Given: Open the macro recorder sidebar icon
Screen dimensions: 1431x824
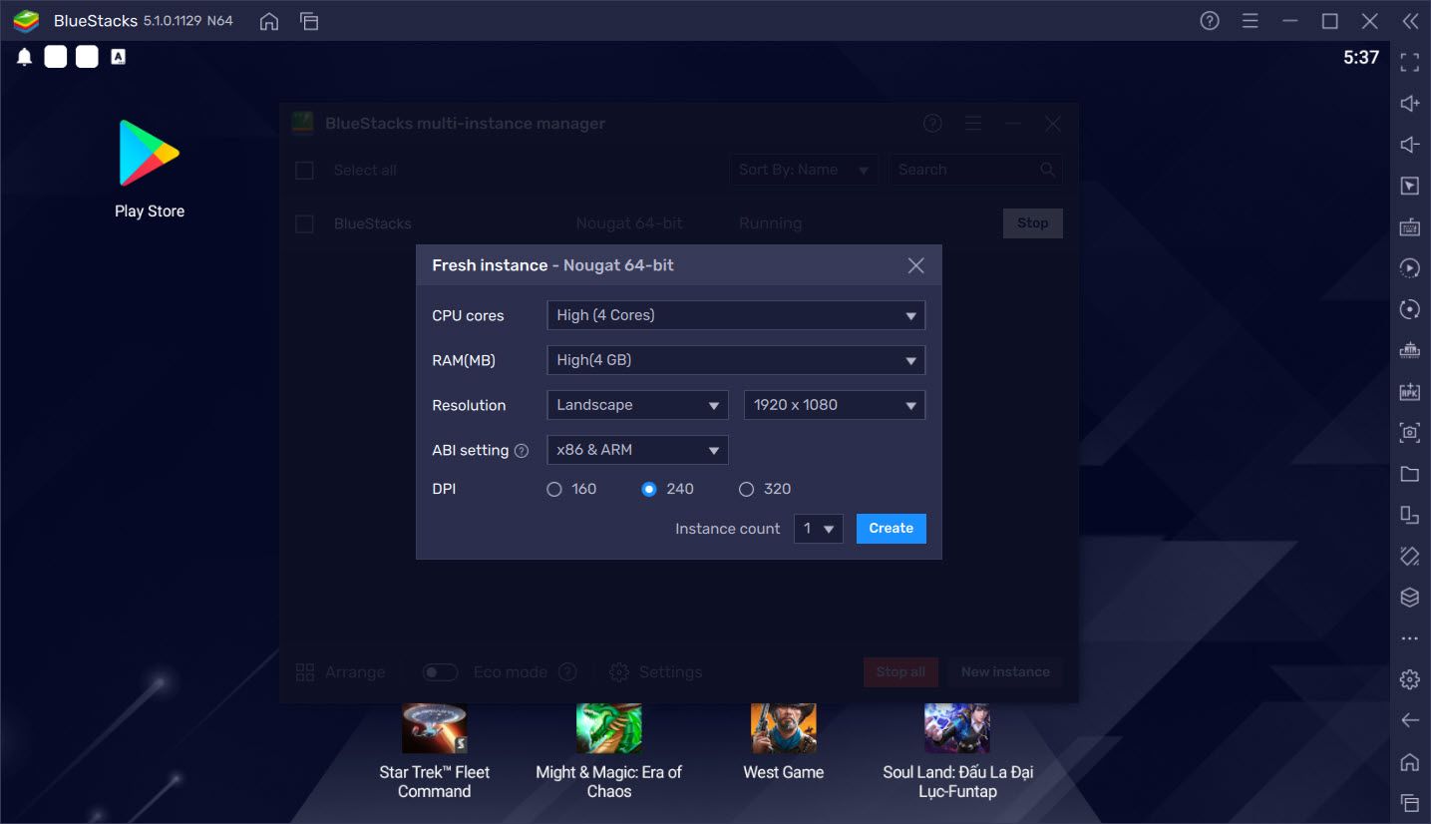Looking at the screenshot, I should (x=1409, y=309).
